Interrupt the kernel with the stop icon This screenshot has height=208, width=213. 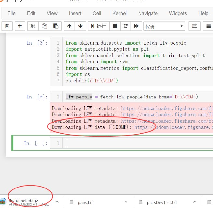click(x=115, y=26)
